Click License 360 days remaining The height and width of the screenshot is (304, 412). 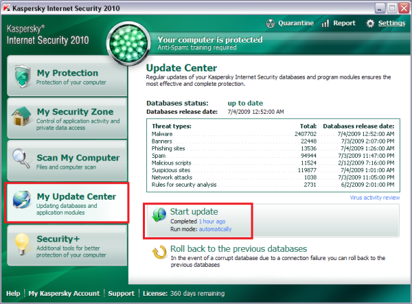pos(183,293)
